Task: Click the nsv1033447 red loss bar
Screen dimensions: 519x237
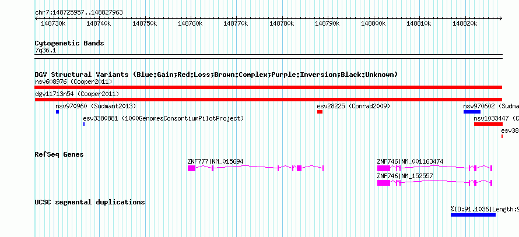Action: coord(488,124)
